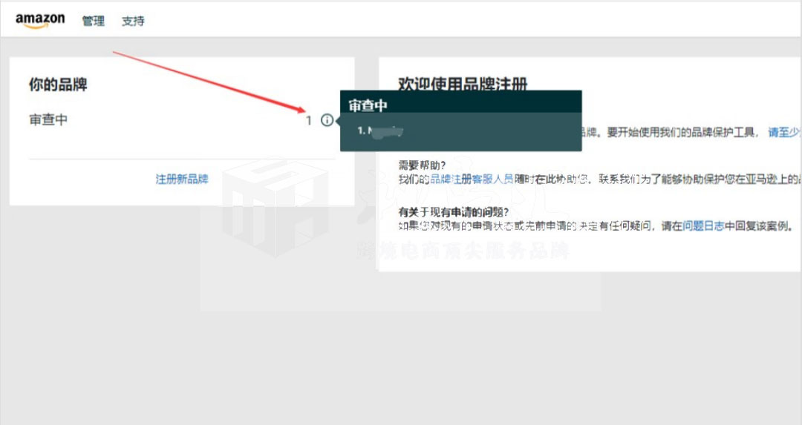The image size is (802, 425).
Task: Click the info icon beside the 审查中 count
Action: pyautogui.click(x=327, y=120)
